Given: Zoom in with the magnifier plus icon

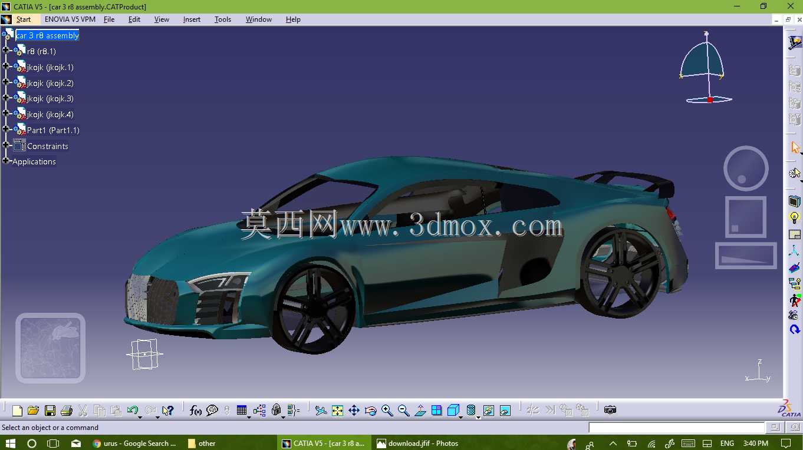Looking at the screenshot, I should [x=387, y=411].
